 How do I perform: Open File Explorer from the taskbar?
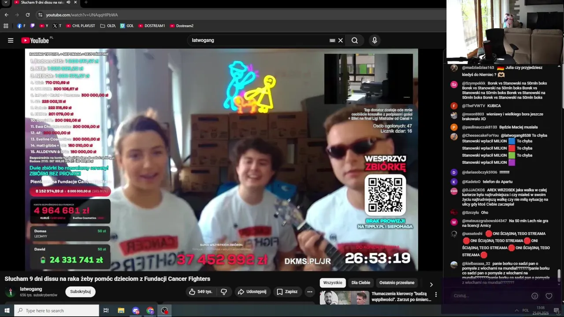(x=121, y=311)
